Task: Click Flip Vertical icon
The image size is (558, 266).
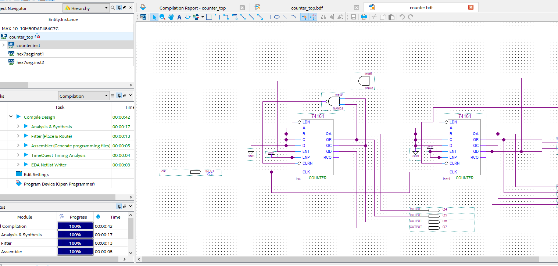Action: click(x=332, y=17)
